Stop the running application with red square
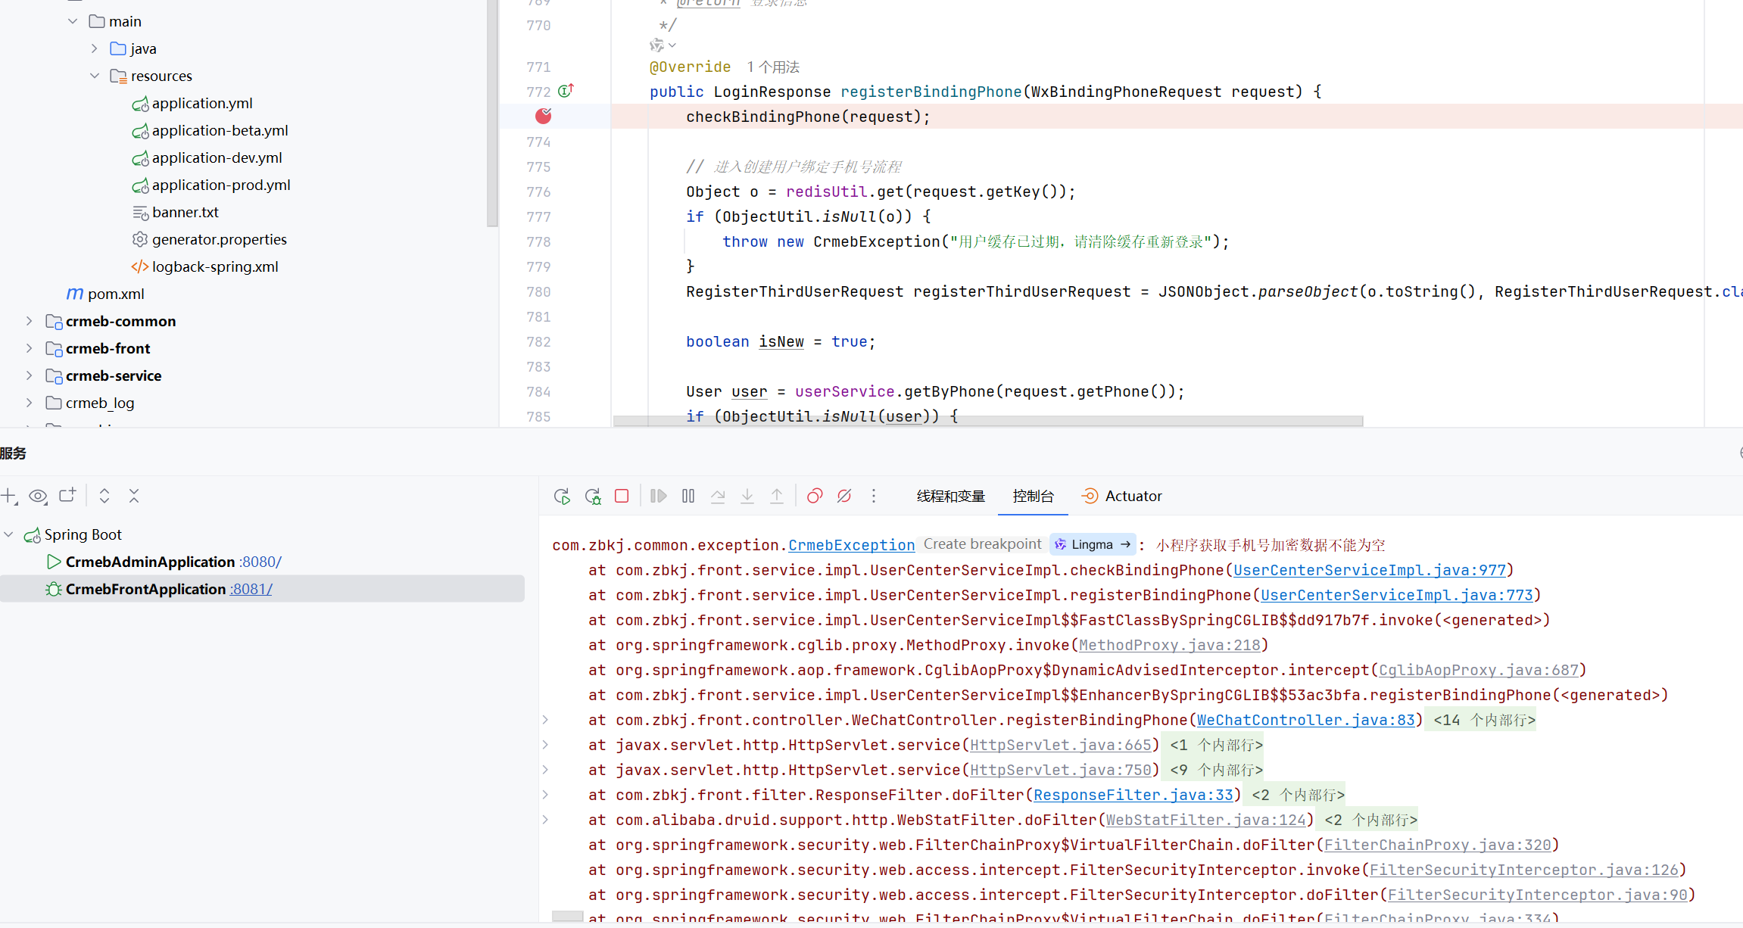Image resolution: width=1743 pixels, height=928 pixels. pos(622,496)
